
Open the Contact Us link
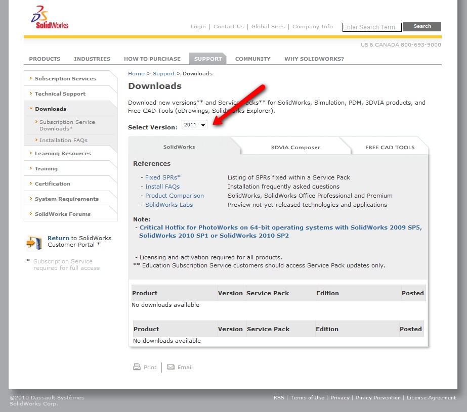(229, 26)
